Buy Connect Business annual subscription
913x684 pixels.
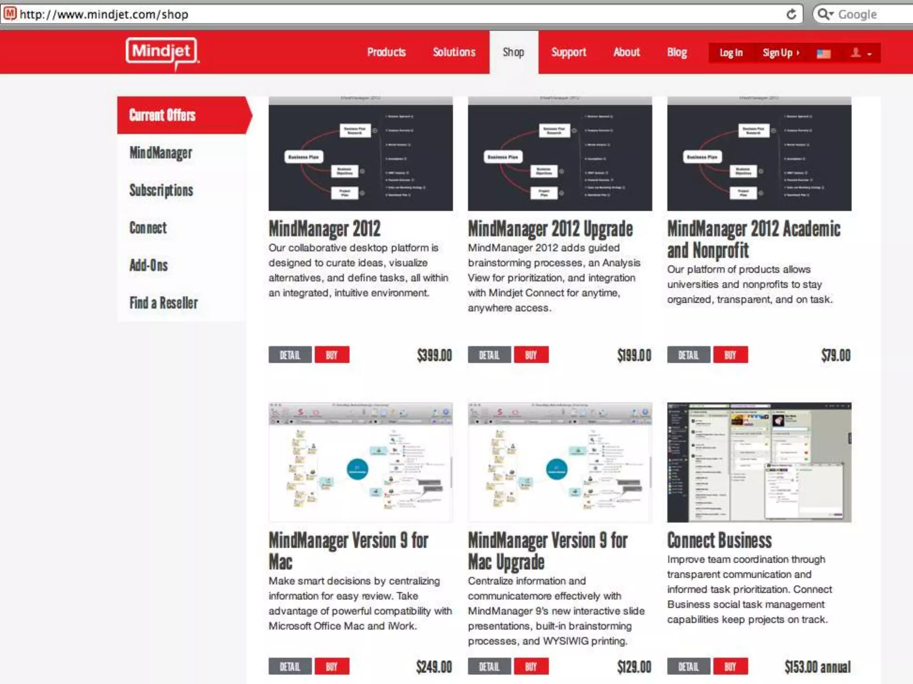[730, 667]
